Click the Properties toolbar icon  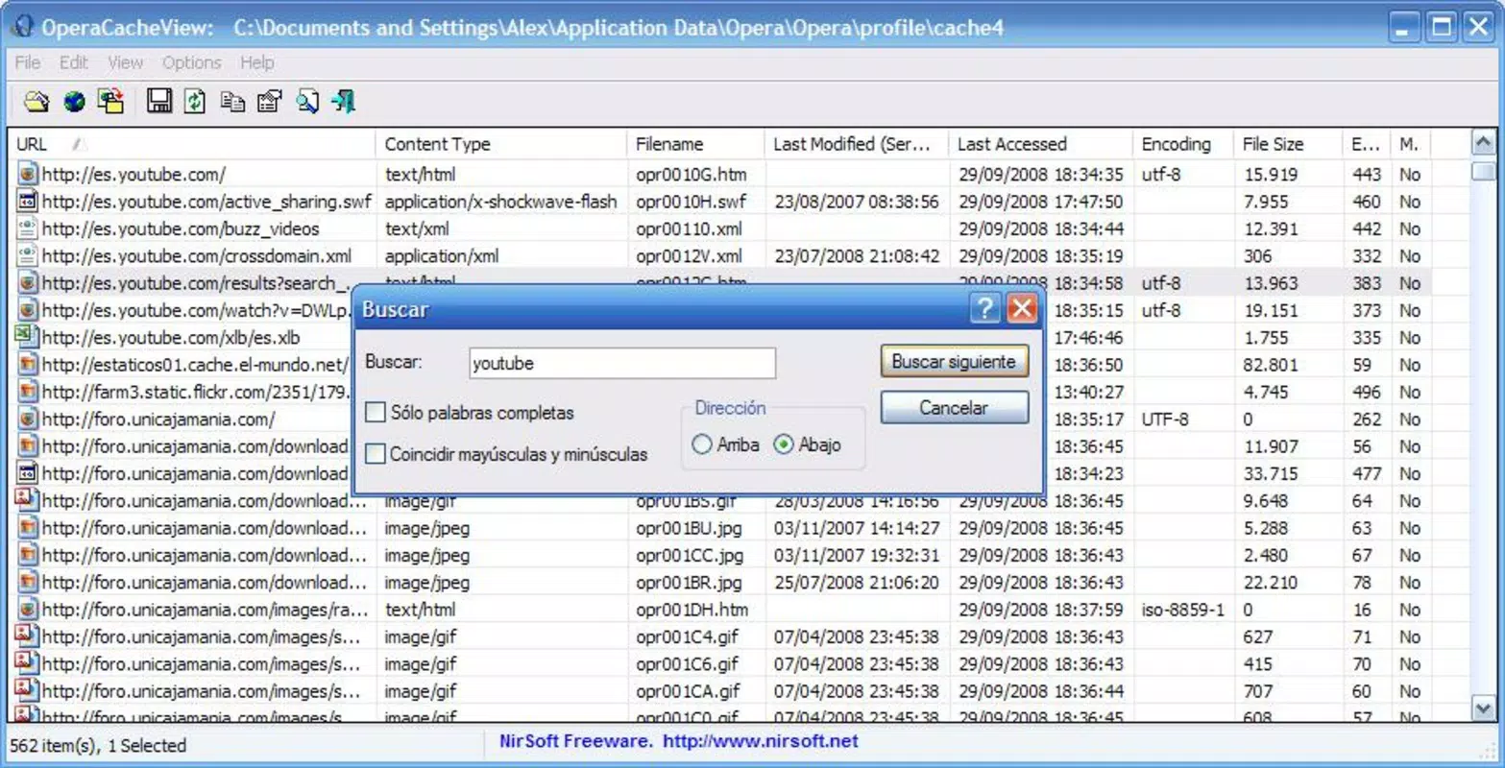tap(270, 102)
